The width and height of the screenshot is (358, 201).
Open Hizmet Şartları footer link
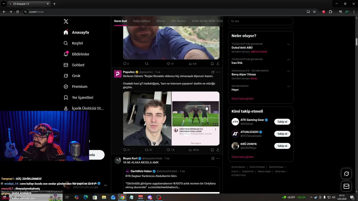click(x=238, y=167)
